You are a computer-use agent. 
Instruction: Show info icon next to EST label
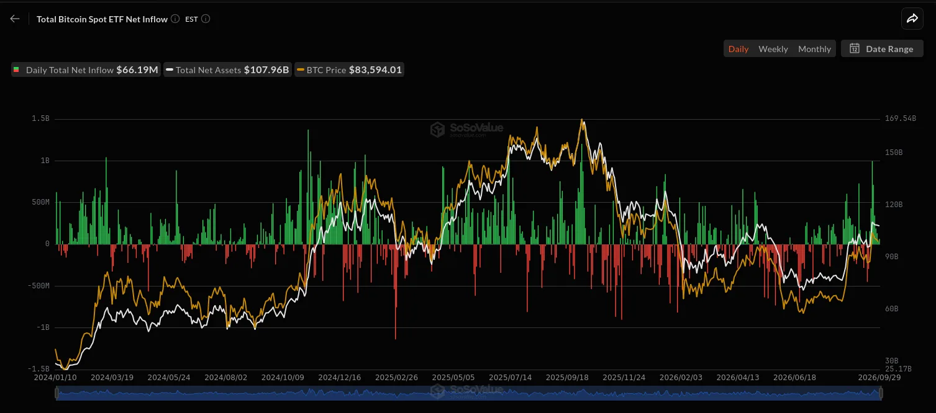pos(206,19)
